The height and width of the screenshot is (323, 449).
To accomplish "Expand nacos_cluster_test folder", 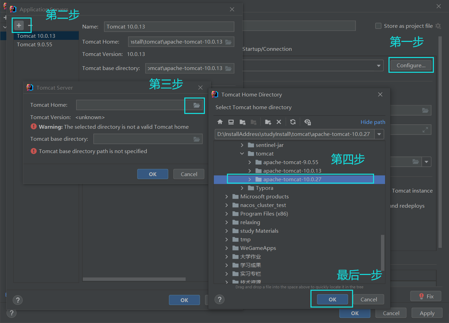I will (x=227, y=205).
